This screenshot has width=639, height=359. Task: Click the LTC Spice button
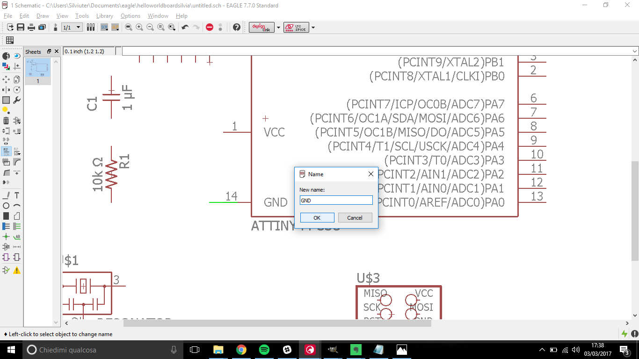point(296,27)
